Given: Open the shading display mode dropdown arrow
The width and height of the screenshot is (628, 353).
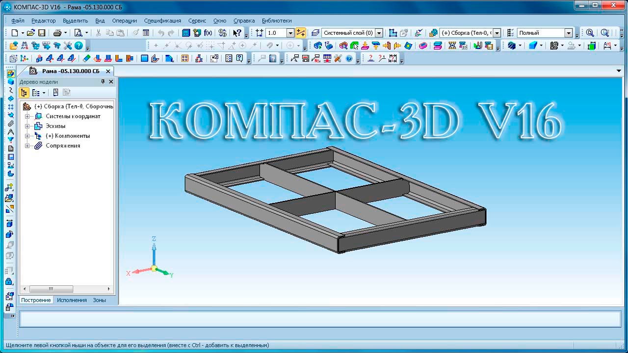Looking at the screenshot, I should point(542,46).
